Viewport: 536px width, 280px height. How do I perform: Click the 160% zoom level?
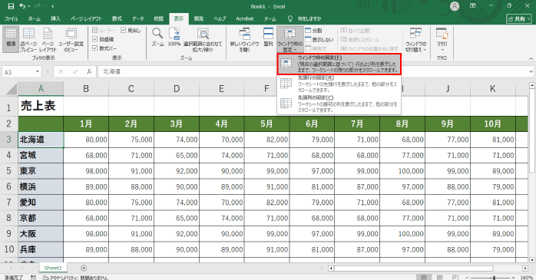[527, 278]
